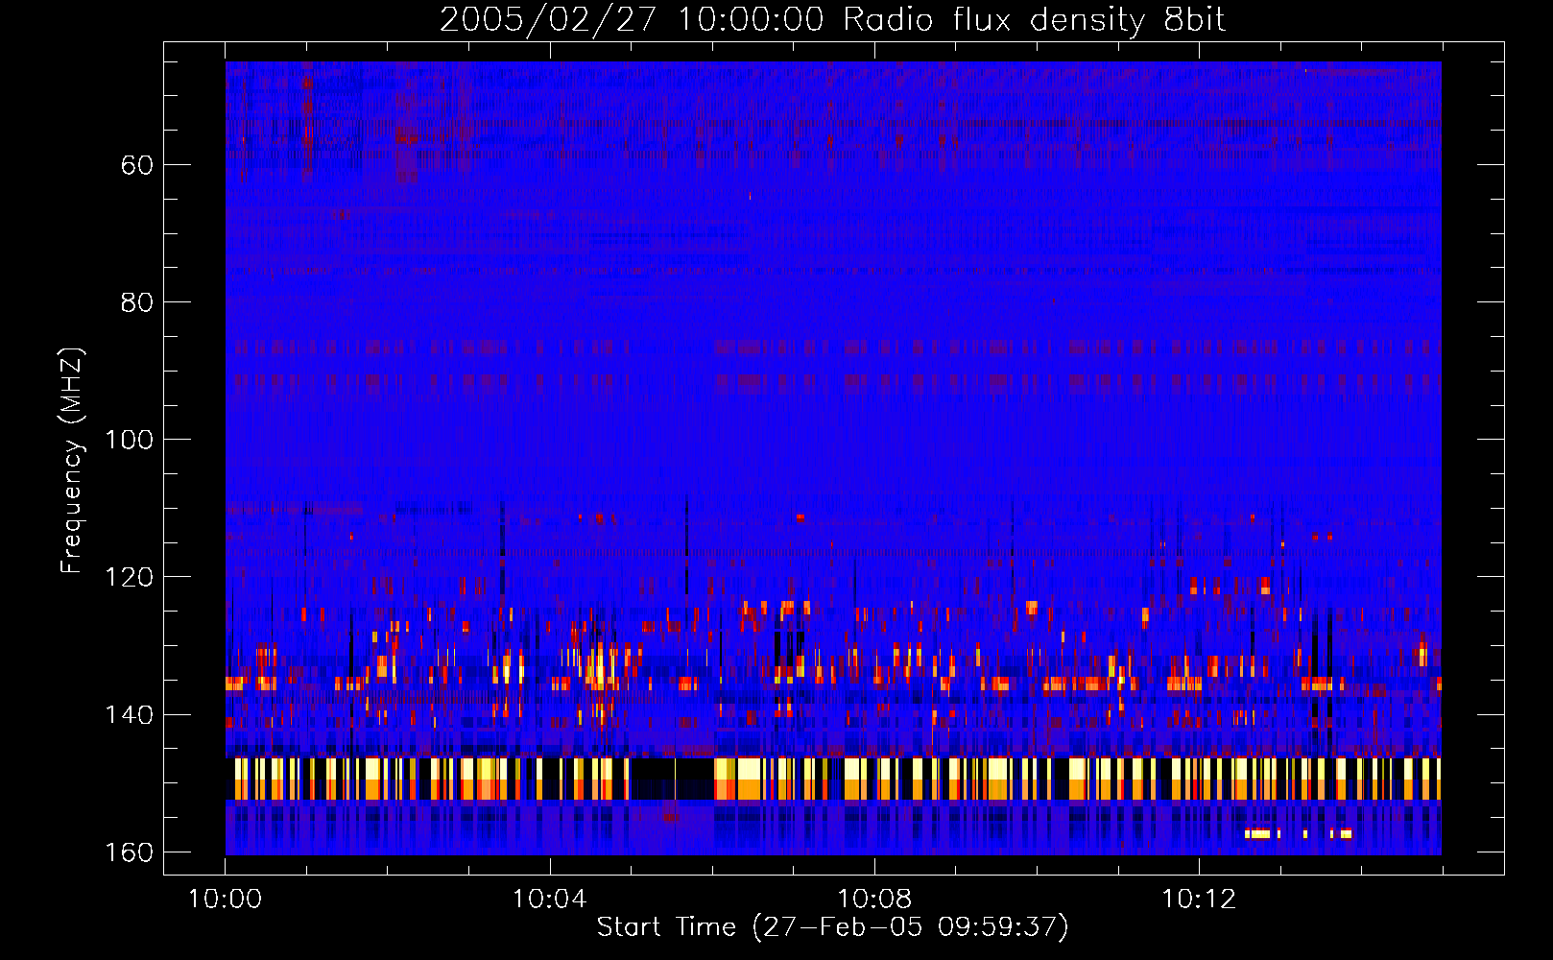Click the 10:08 time tick label
Screen dimensions: 1553x960
[874, 900]
